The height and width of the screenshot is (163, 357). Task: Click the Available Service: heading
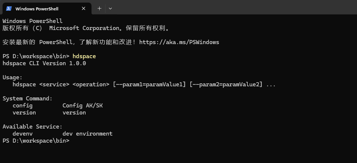pyautogui.click(x=33, y=127)
